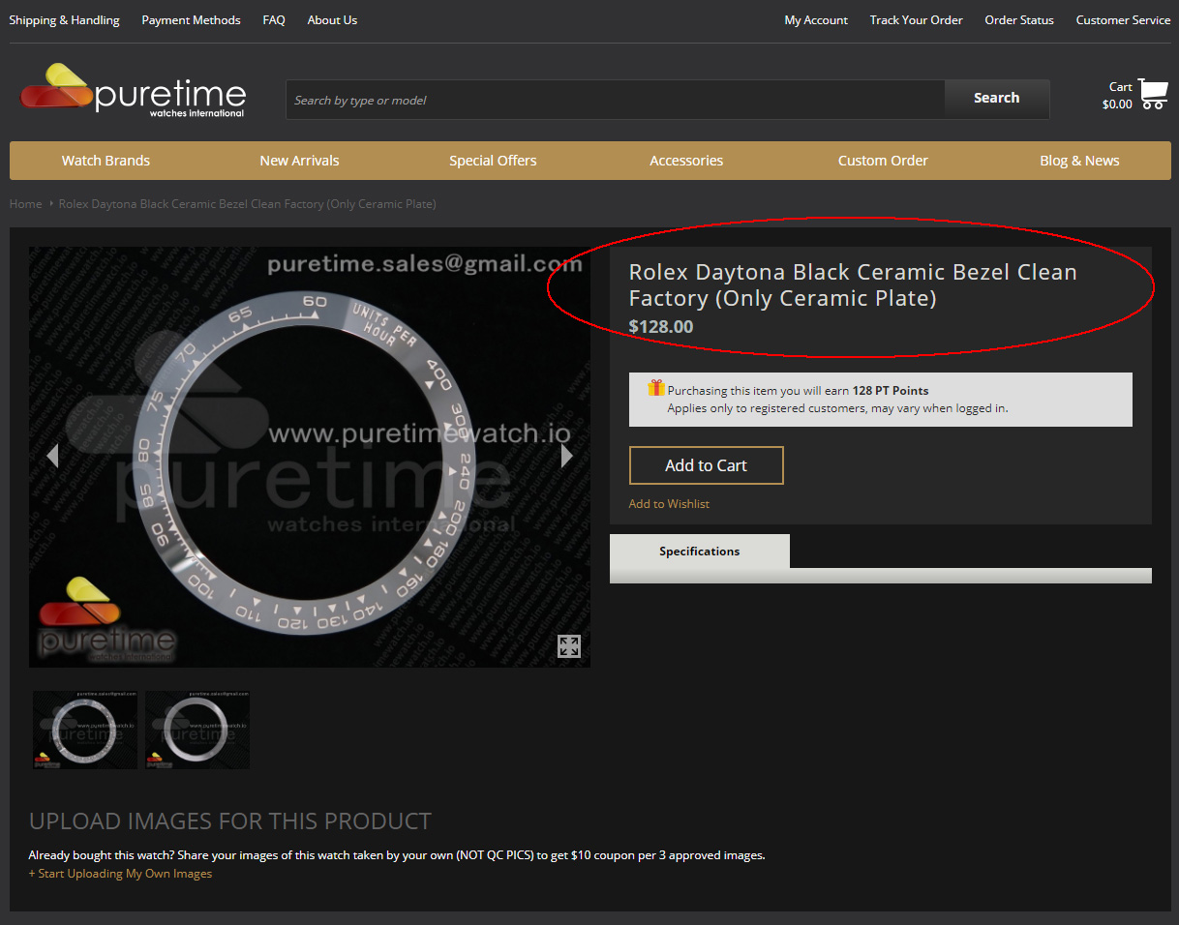Show the previous product image
Viewport: 1179px width, 925px height.
point(52,455)
